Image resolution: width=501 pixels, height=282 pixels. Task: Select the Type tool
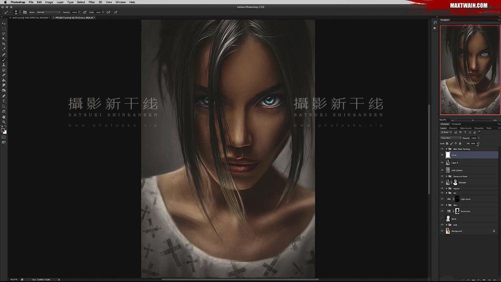click(x=4, y=101)
